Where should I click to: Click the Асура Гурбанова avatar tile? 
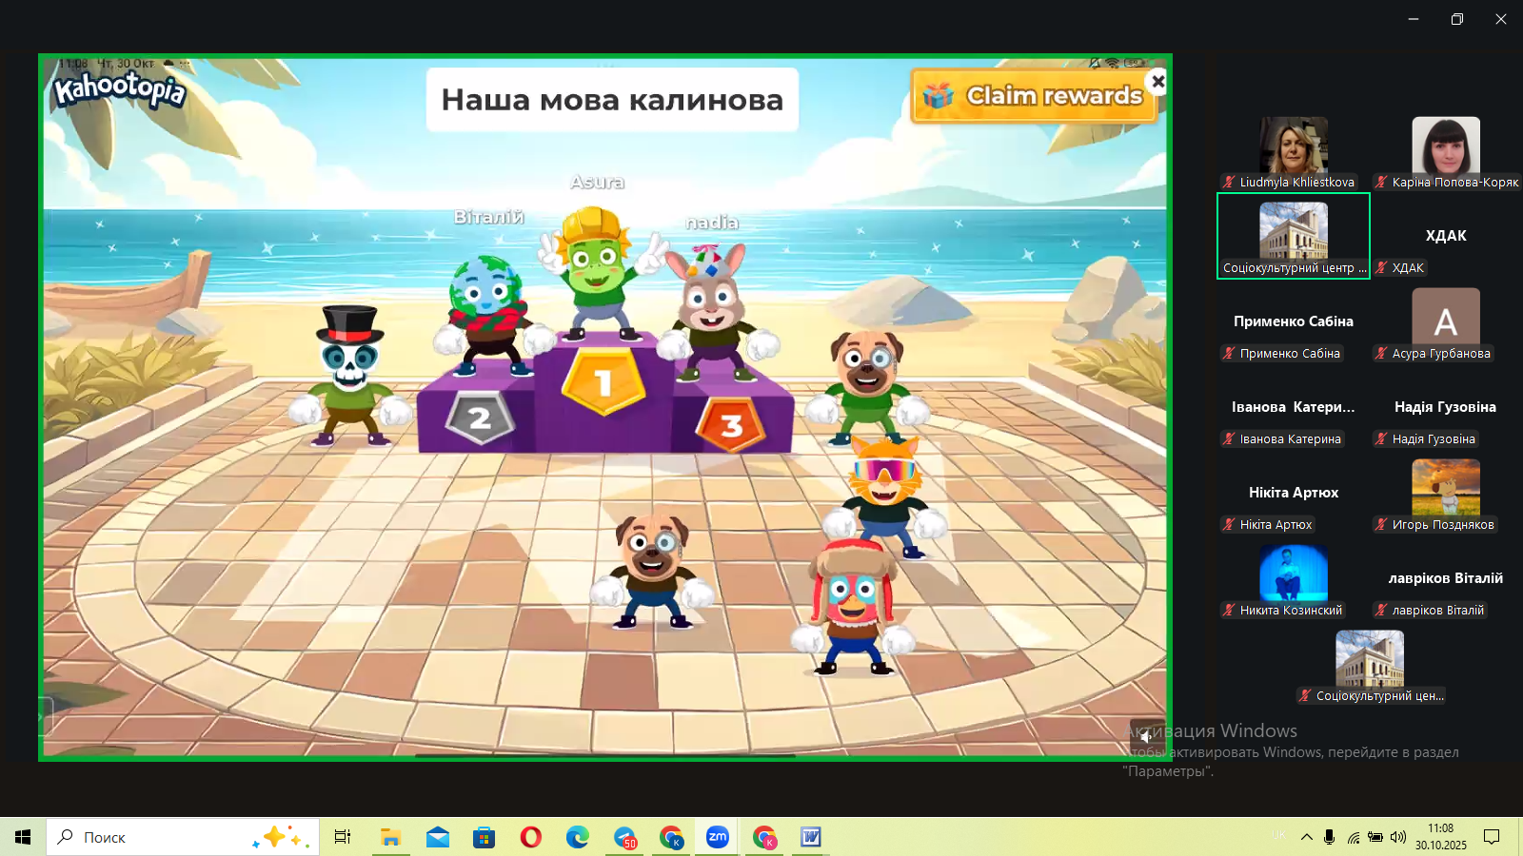point(1445,318)
